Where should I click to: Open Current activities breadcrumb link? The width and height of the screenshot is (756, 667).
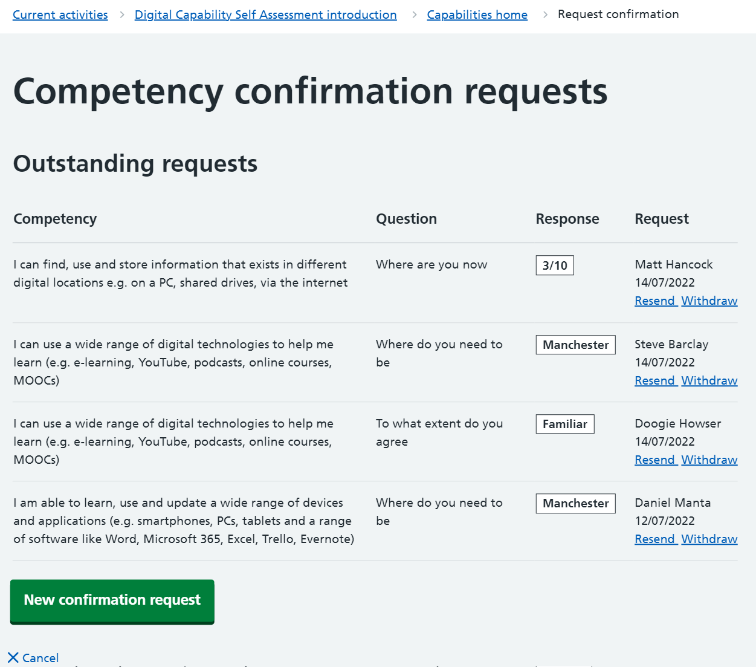60,15
